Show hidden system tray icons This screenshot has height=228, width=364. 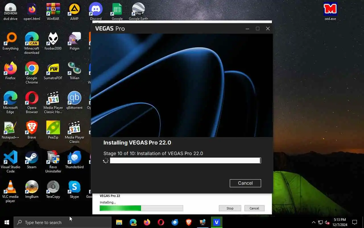(x=313, y=222)
